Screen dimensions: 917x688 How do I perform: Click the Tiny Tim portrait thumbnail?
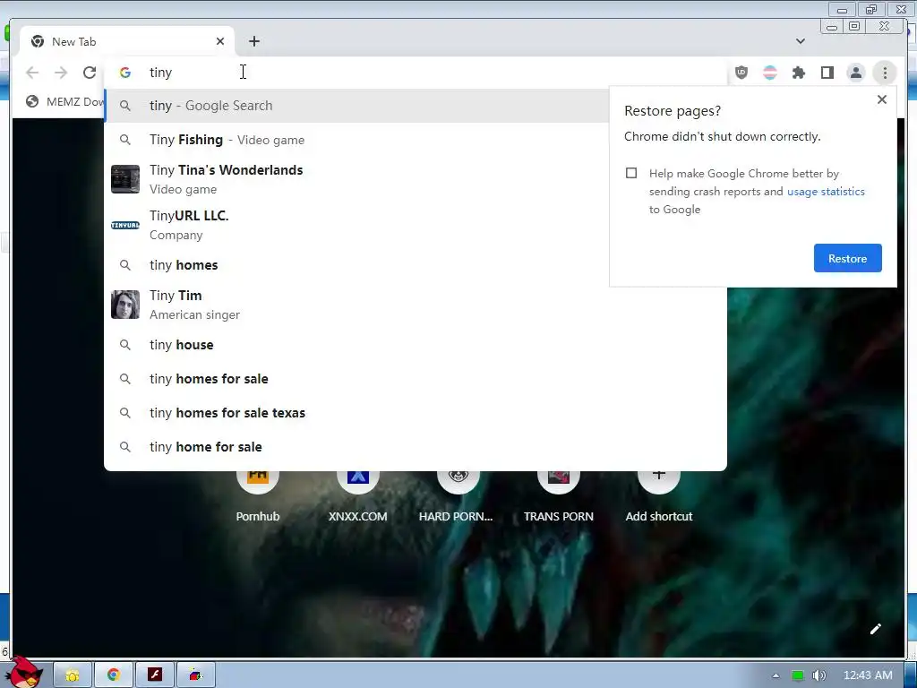(x=125, y=305)
